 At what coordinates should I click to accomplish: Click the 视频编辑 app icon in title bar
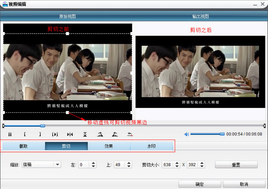pyautogui.click(x=5, y=4)
